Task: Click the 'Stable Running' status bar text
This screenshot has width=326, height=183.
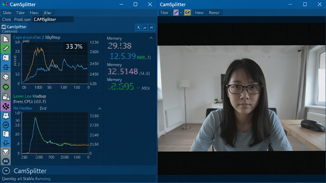Action: (x=37, y=179)
